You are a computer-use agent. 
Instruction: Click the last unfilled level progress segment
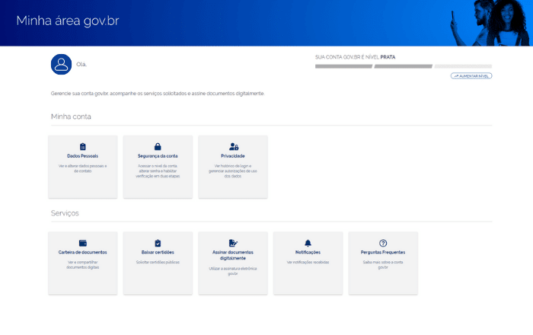[463, 66]
